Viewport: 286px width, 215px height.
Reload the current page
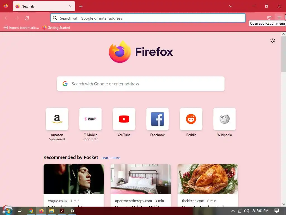27,18
